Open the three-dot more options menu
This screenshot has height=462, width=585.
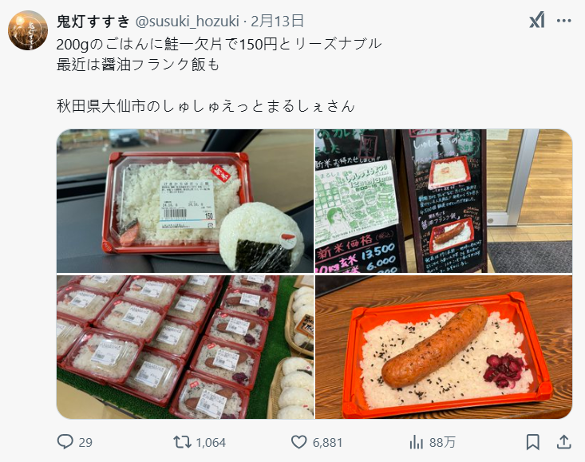click(563, 21)
